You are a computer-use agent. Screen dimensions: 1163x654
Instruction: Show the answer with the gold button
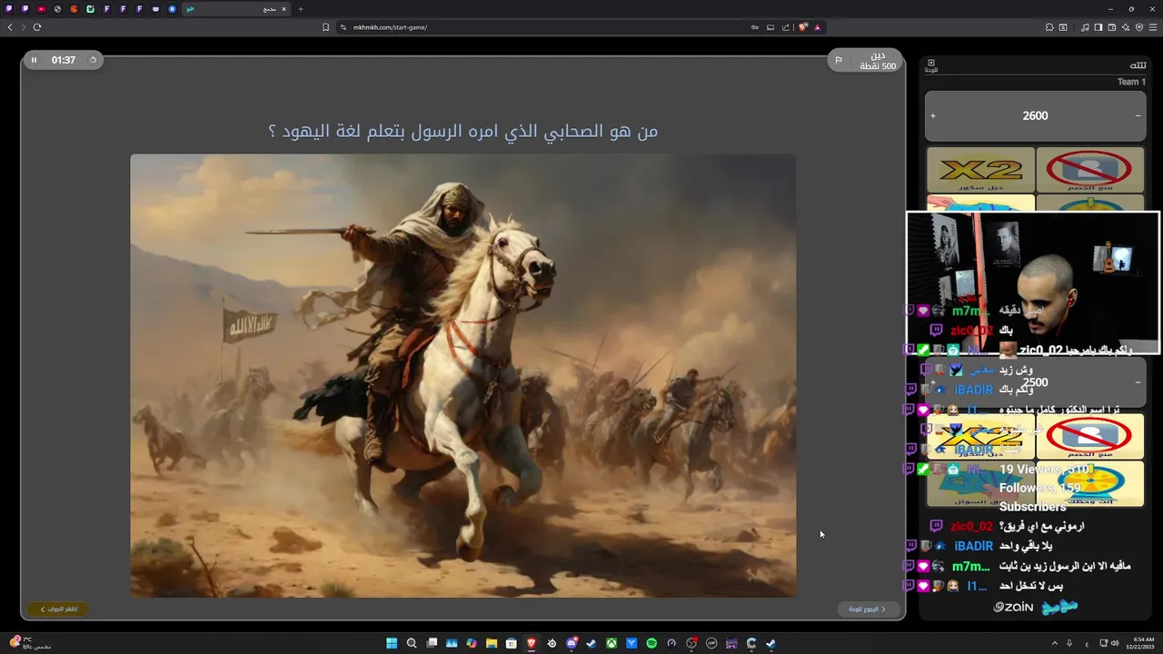click(58, 609)
